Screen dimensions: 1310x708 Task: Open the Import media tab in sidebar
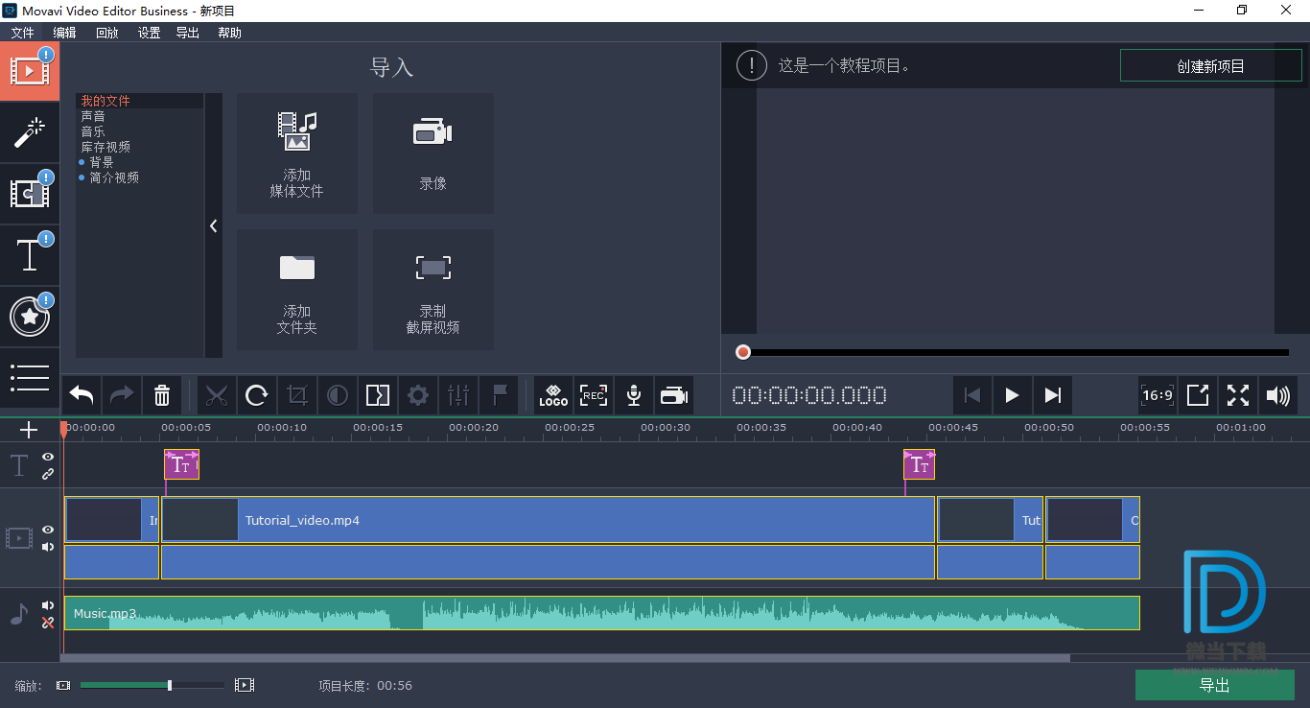30,72
